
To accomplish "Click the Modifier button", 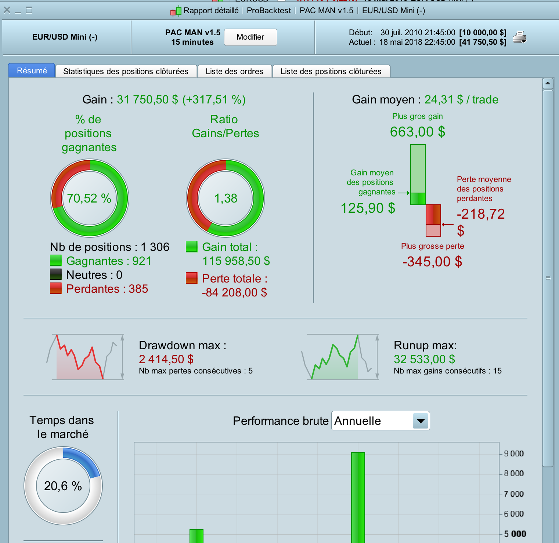I will click(x=250, y=37).
